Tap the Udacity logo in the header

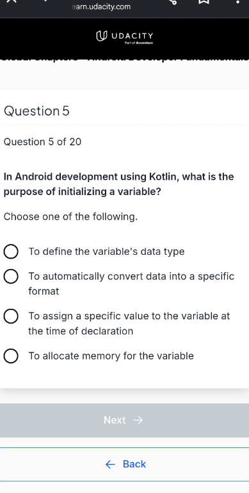[x=124, y=37]
